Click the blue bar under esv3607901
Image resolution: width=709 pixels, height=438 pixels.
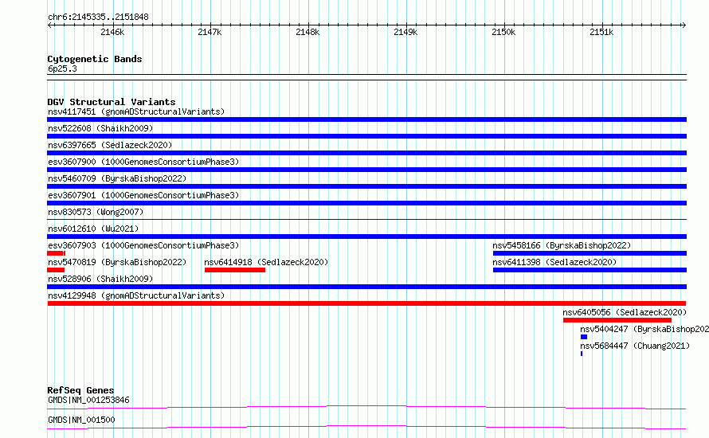366,203
